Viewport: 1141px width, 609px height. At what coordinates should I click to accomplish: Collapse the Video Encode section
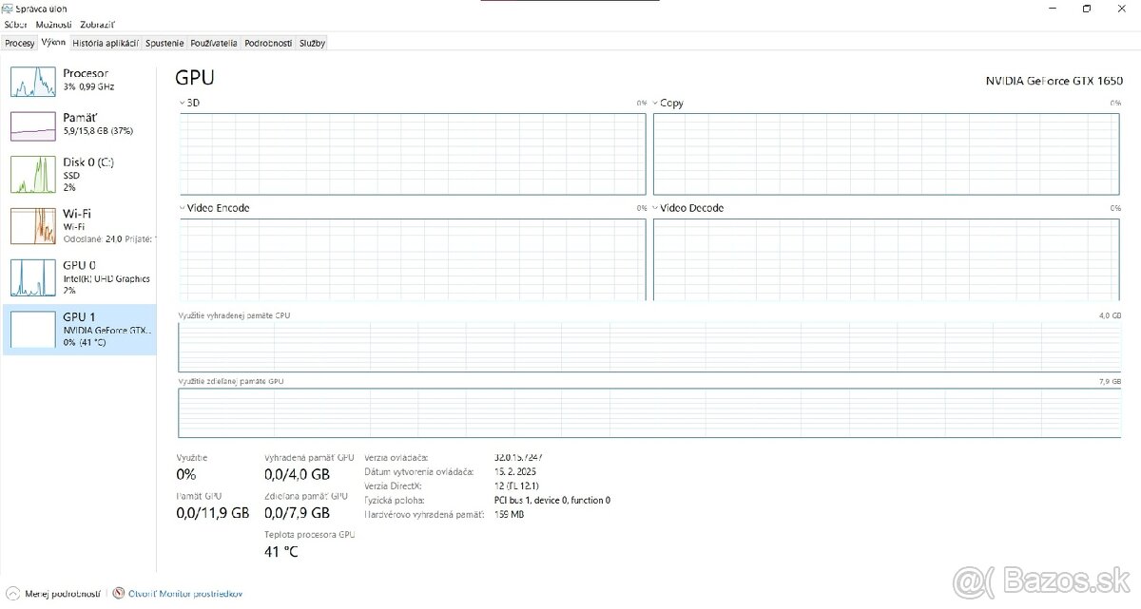click(181, 207)
